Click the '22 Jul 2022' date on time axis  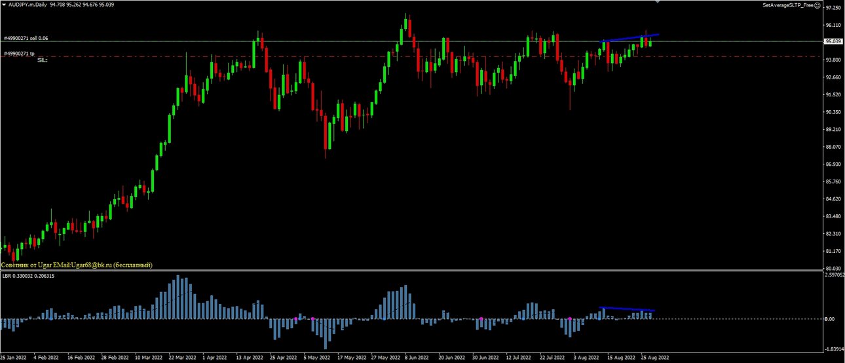click(x=554, y=358)
